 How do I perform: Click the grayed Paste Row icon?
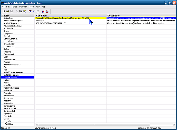point(38,11)
